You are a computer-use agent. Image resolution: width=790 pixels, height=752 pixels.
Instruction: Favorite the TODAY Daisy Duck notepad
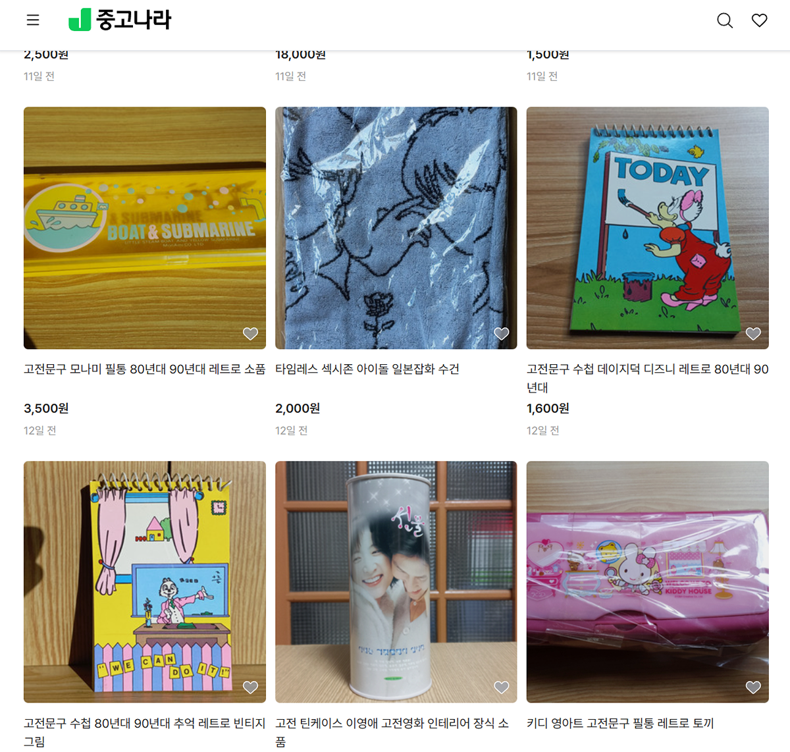tap(753, 334)
